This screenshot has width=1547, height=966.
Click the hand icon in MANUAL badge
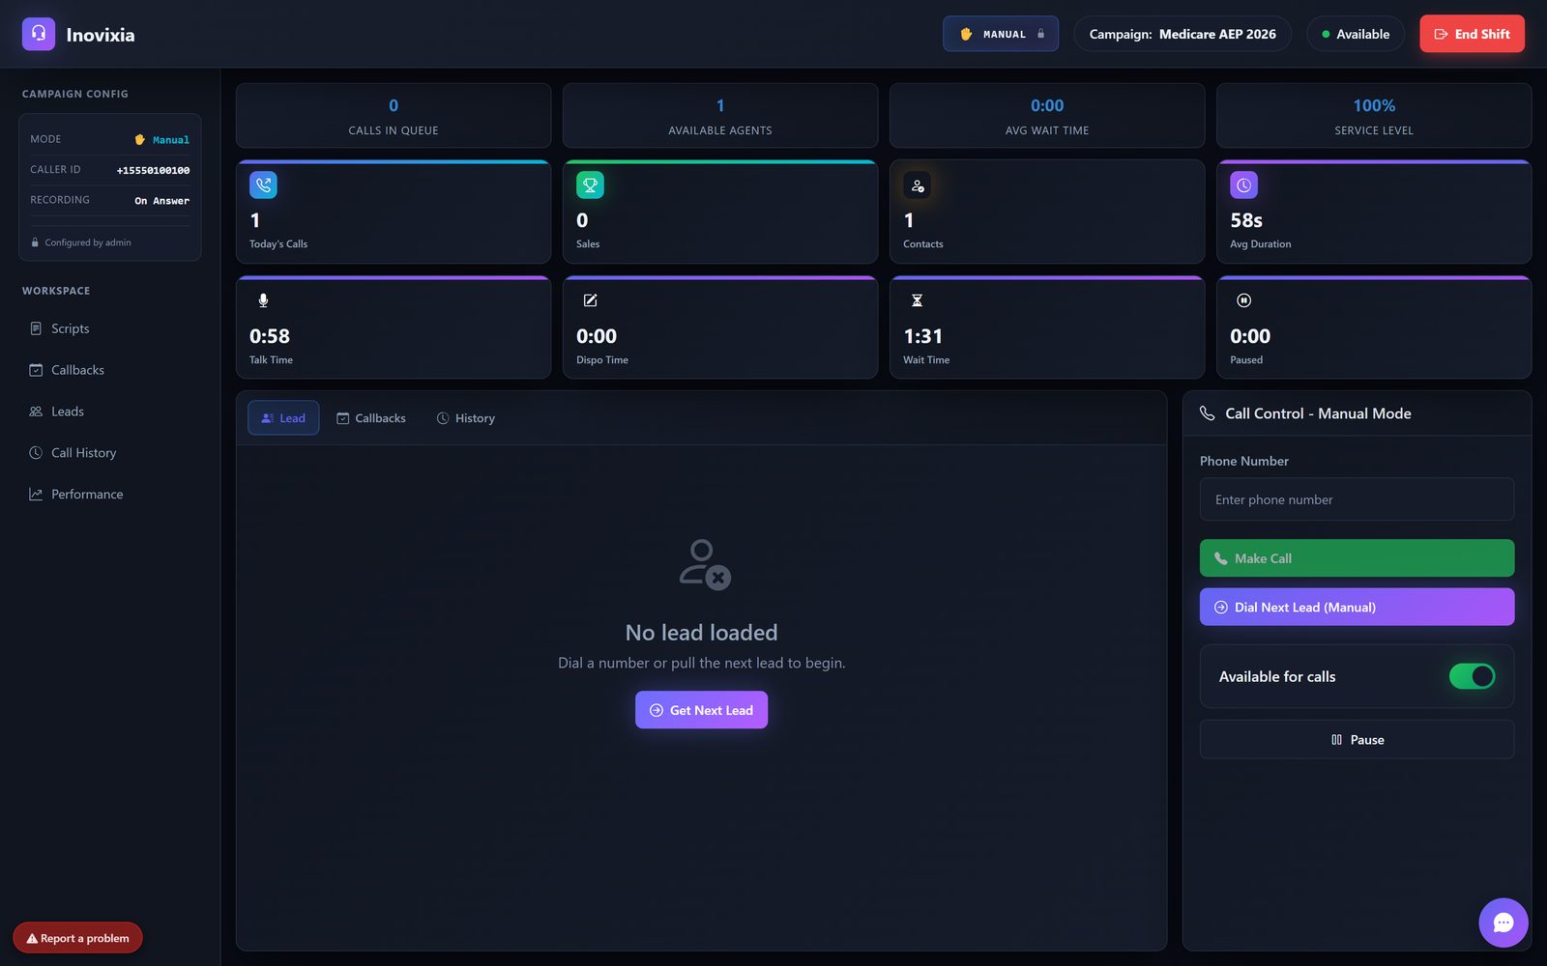click(x=965, y=34)
